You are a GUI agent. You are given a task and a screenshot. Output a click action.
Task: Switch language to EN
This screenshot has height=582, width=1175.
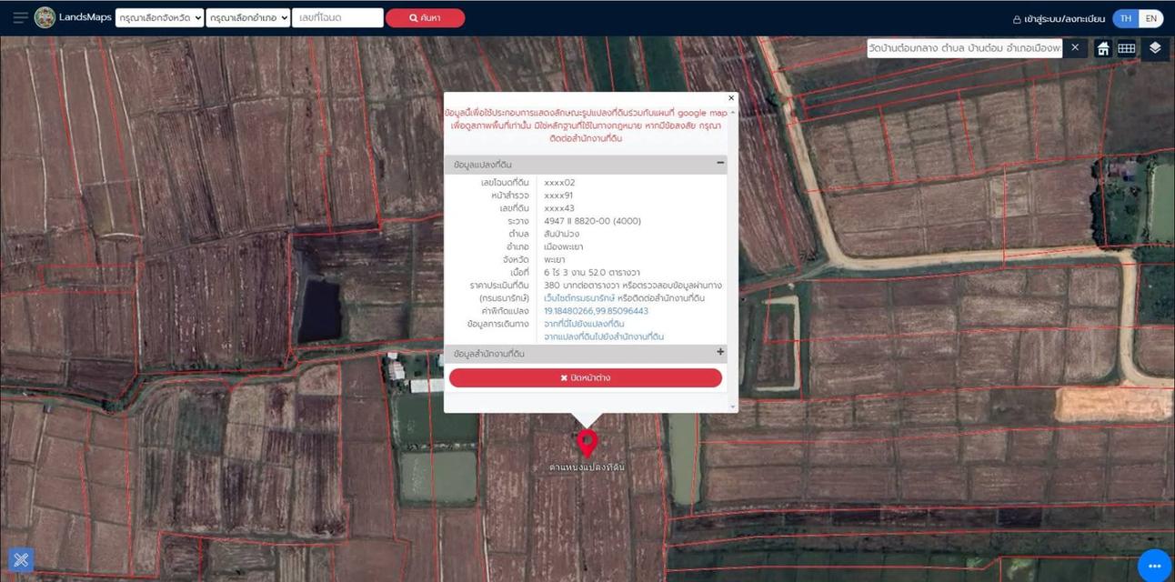1150,18
